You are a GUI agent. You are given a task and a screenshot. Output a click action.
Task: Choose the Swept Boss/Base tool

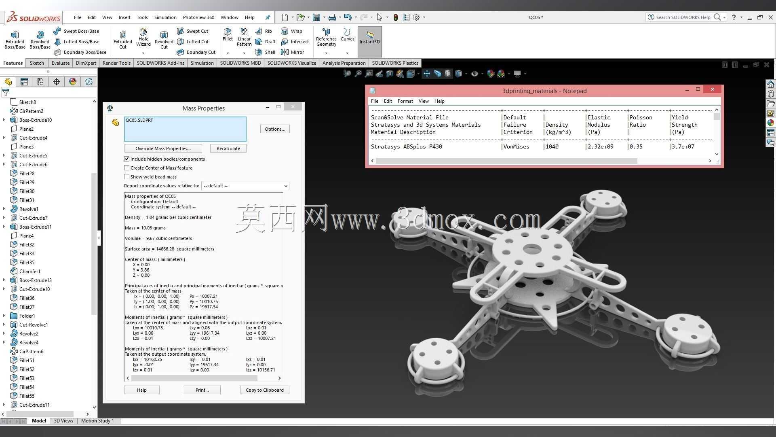[x=76, y=31]
